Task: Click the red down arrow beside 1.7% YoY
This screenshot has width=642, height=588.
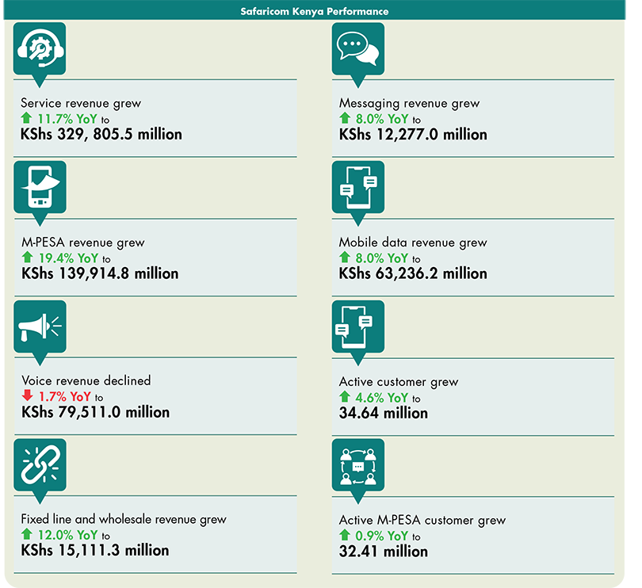Action: (x=28, y=395)
